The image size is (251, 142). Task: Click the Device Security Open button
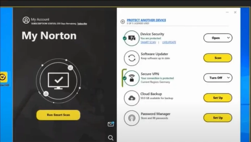coord(216,38)
